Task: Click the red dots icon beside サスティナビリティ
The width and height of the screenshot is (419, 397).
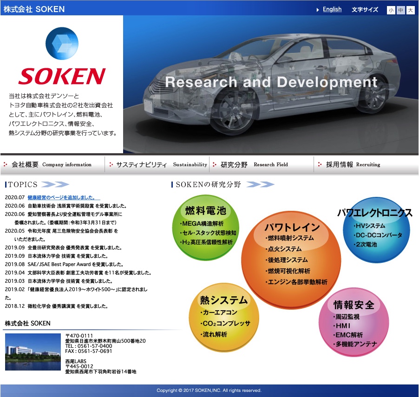Action: coord(111,164)
